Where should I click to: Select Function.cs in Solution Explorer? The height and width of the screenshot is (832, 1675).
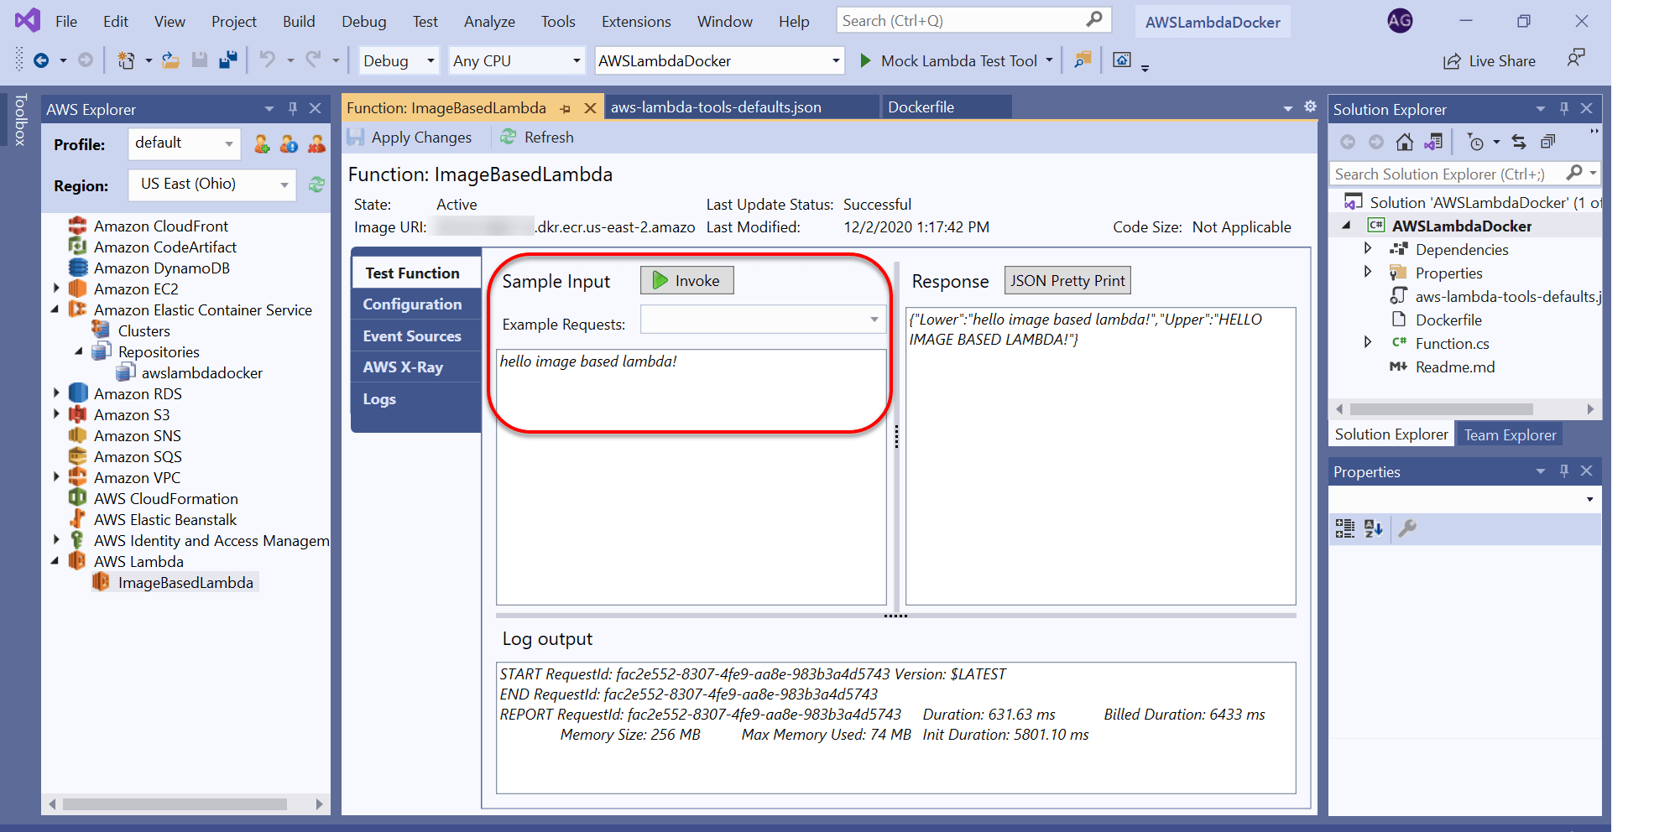(1452, 343)
